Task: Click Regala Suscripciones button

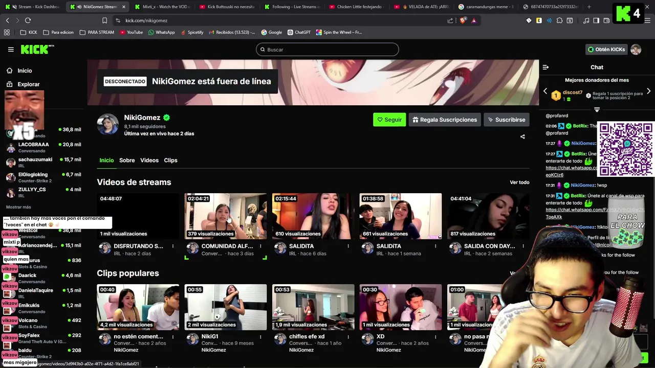Action: pos(445,120)
